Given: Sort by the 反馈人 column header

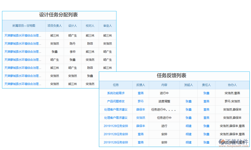Looking at the screenshot, I should [141, 85].
